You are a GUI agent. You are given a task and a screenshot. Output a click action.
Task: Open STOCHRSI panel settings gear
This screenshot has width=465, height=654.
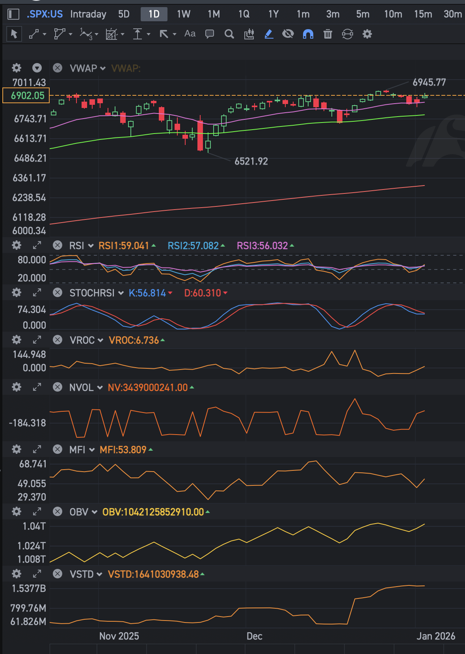tap(17, 293)
